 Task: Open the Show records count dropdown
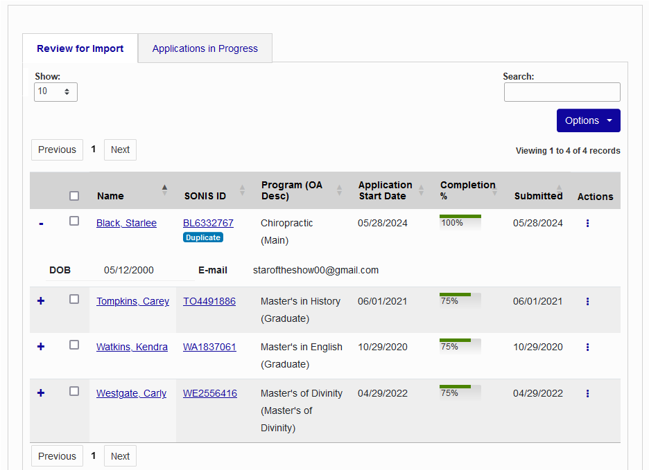pyautogui.click(x=55, y=91)
